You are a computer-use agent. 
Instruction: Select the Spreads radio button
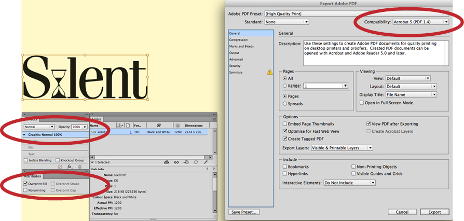(x=285, y=104)
